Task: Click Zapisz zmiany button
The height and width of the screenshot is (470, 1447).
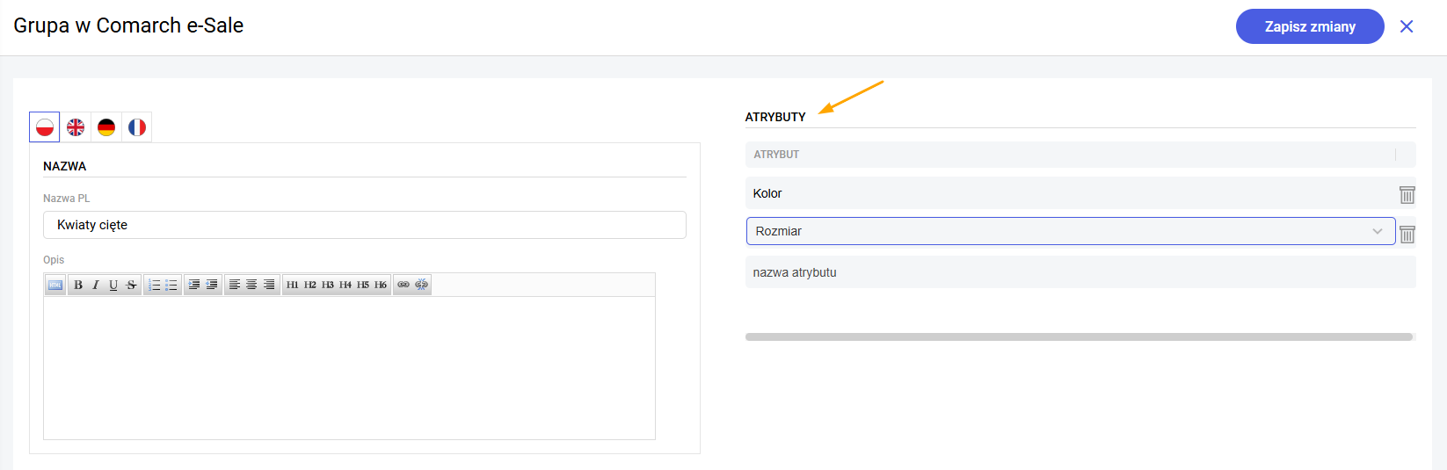Action: click(1310, 26)
